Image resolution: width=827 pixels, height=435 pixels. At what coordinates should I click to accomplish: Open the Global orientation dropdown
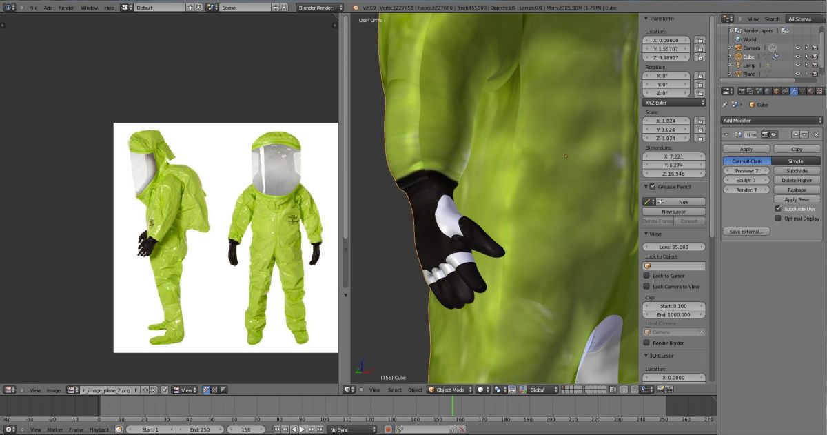pyautogui.click(x=543, y=390)
